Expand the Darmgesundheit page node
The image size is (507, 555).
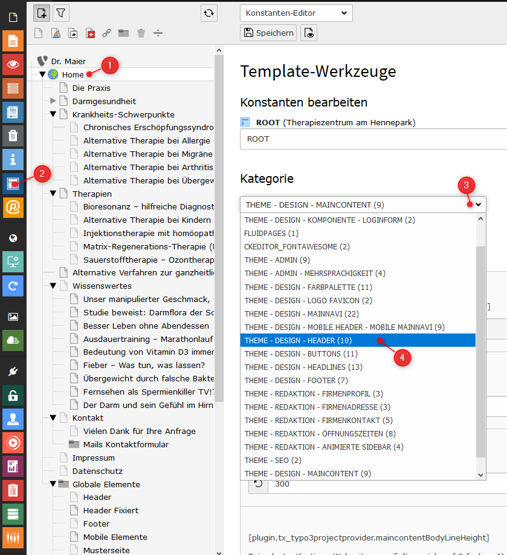(53, 101)
